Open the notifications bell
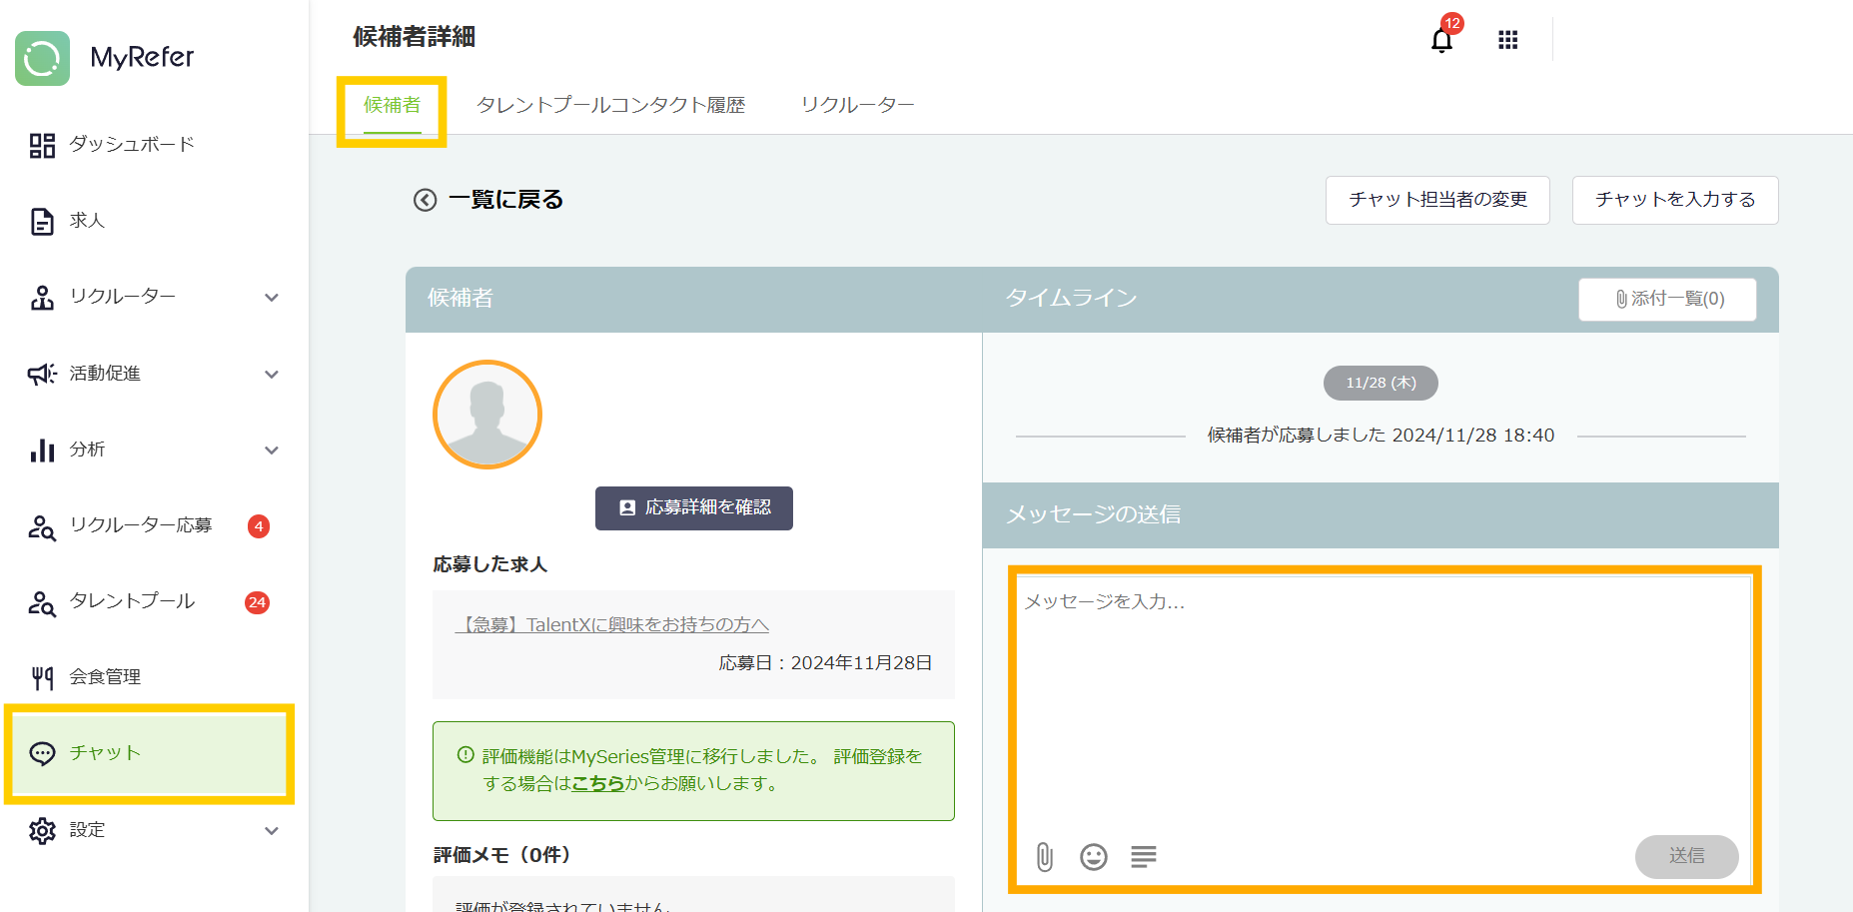The image size is (1853, 912). click(x=1441, y=40)
